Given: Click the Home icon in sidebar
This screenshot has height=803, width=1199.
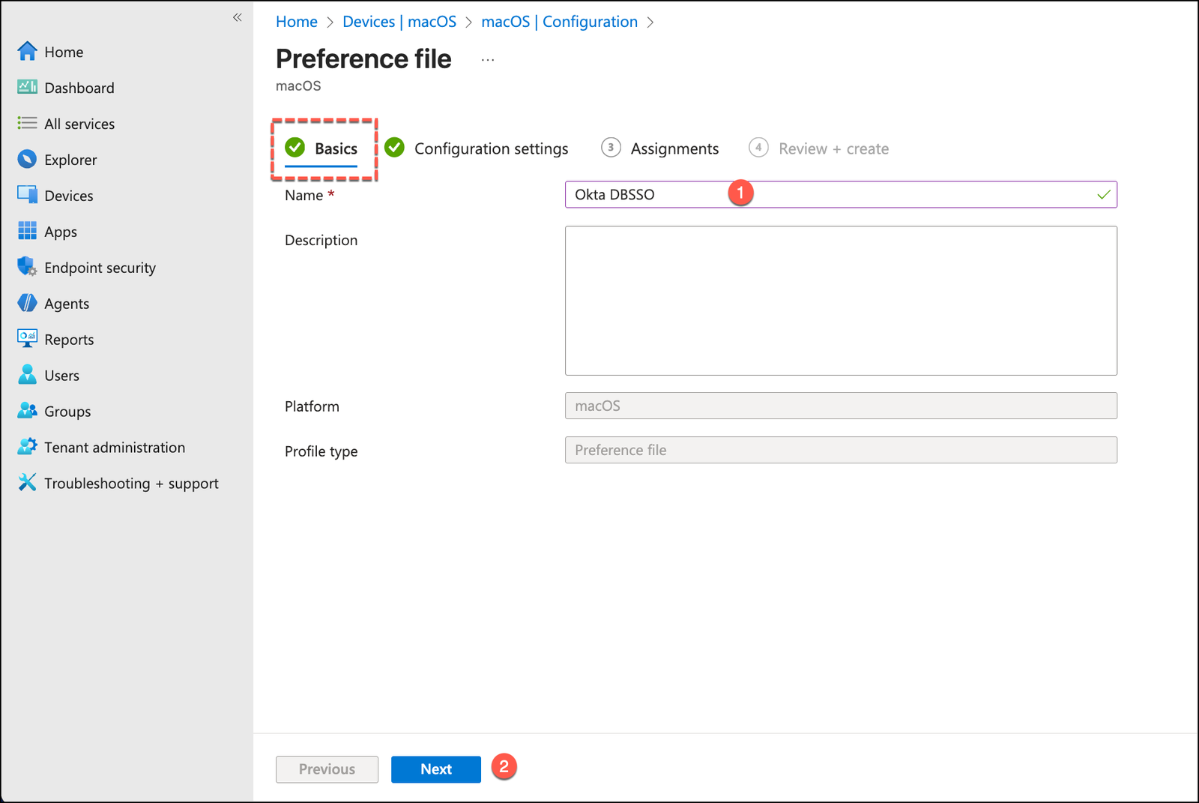Looking at the screenshot, I should coord(27,51).
